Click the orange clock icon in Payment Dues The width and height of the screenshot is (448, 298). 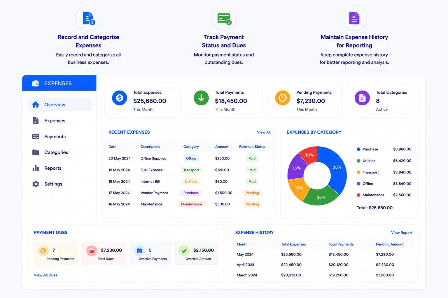[x=43, y=251]
